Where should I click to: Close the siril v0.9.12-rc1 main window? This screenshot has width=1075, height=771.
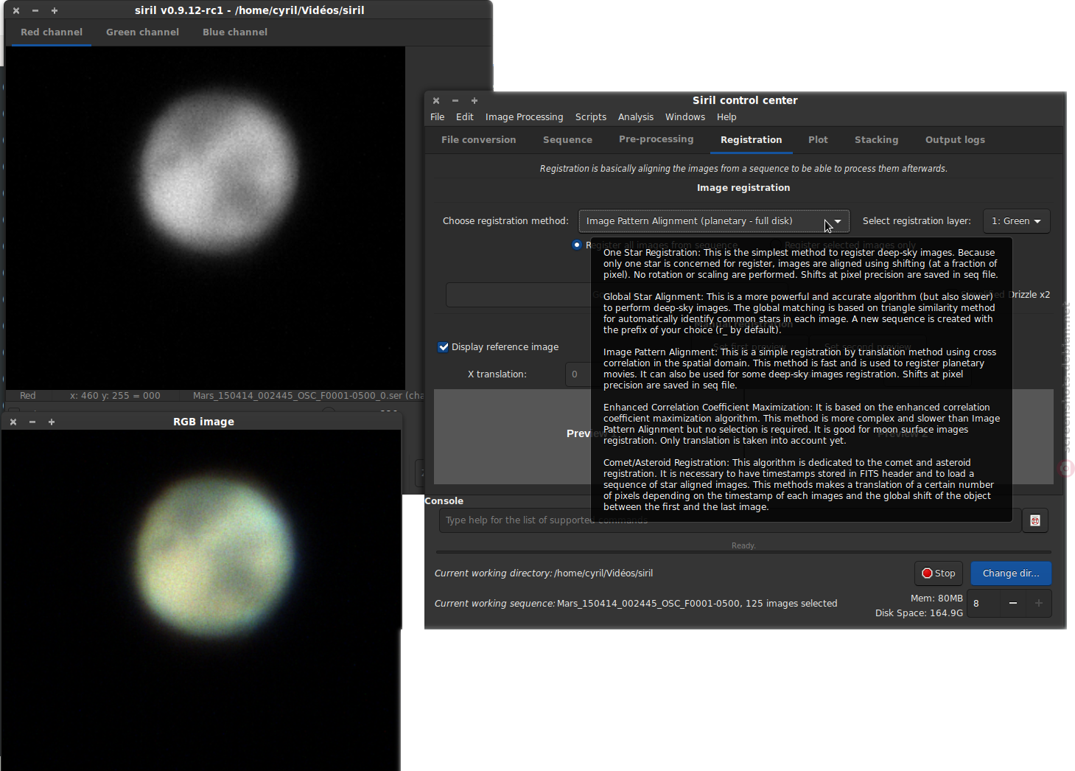(x=16, y=11)
